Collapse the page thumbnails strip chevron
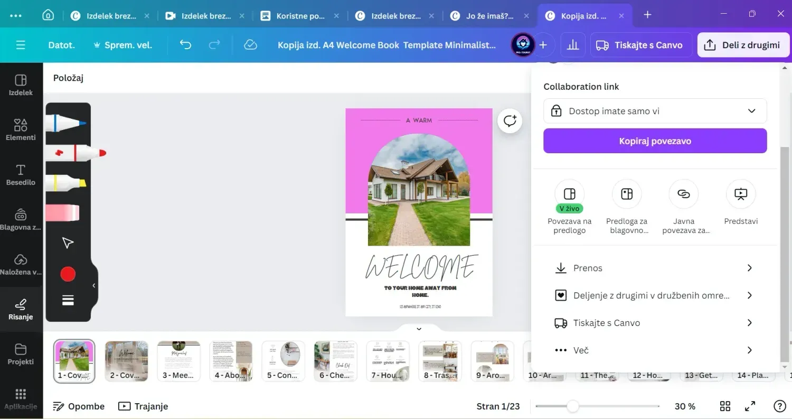 [419, 329]
